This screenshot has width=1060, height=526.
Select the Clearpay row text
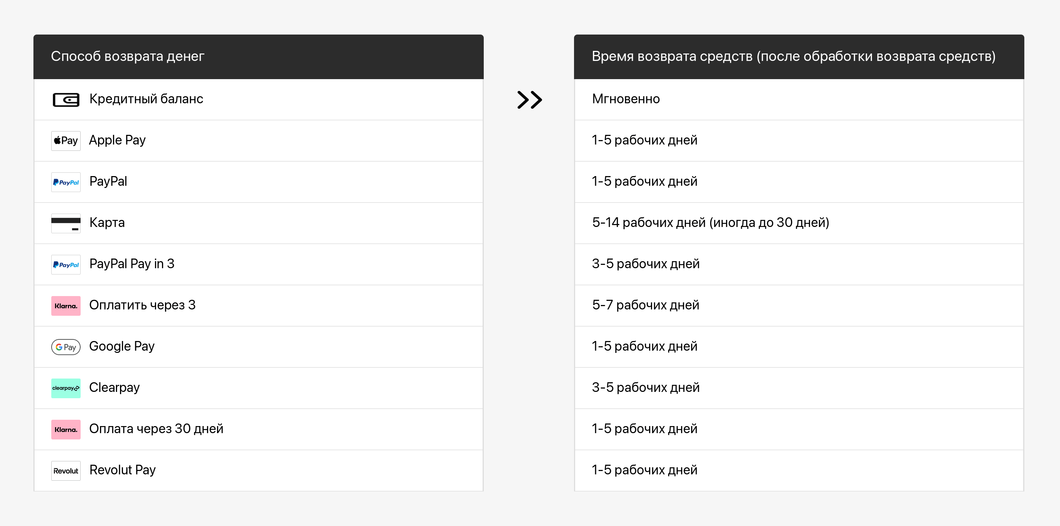[x=114, y=387]
